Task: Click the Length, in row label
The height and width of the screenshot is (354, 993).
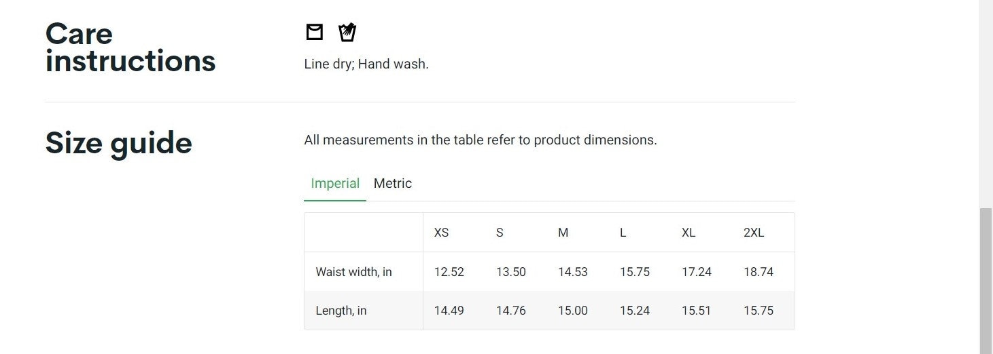Action: (341, 311)
